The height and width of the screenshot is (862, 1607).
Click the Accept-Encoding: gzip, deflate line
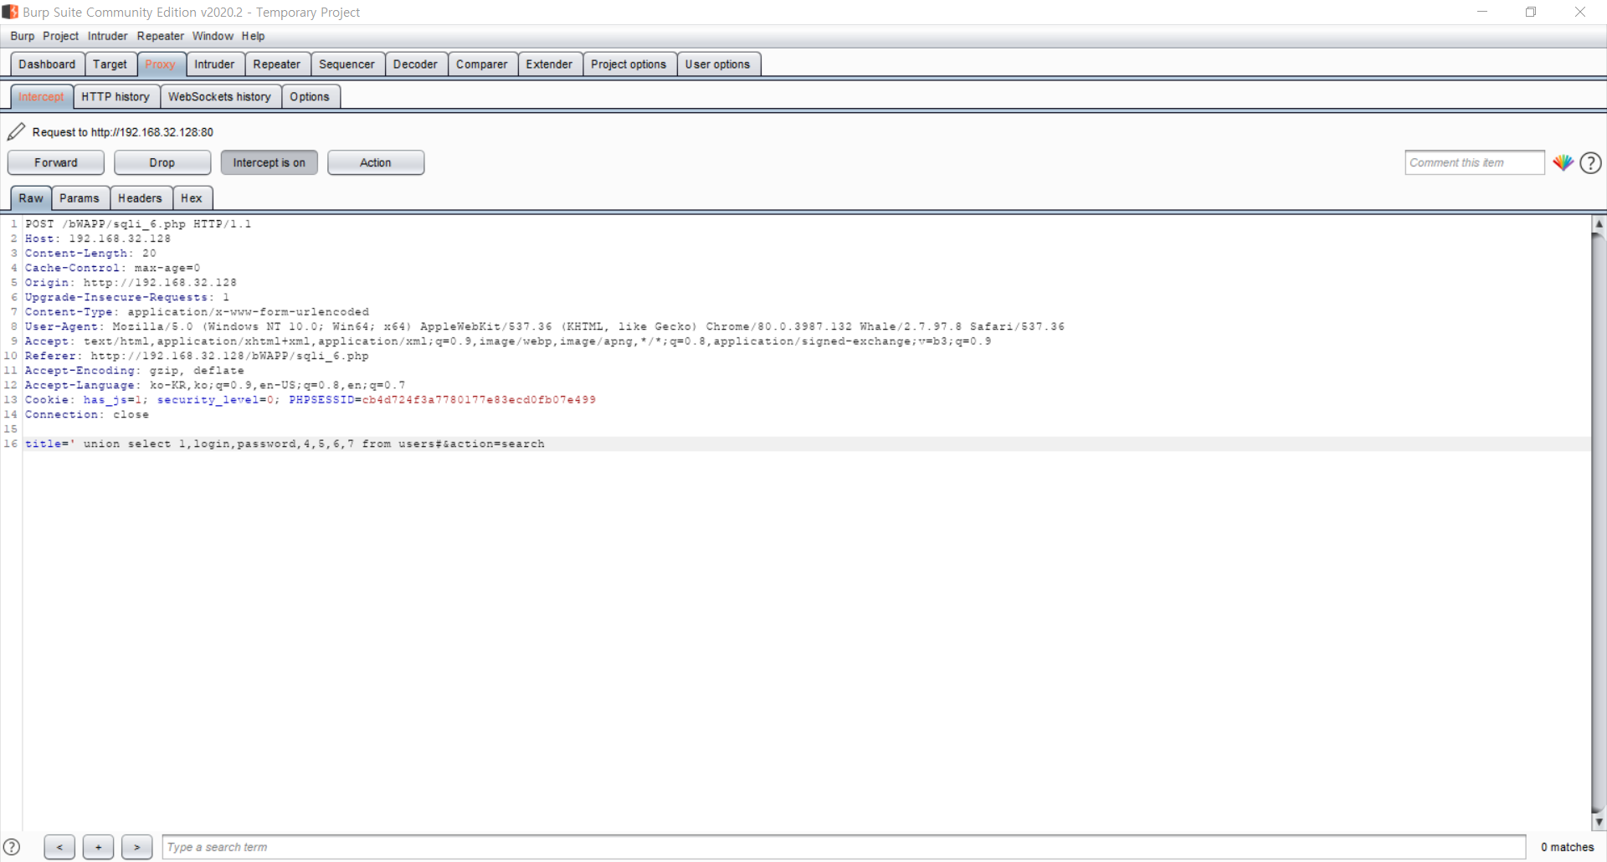pyautogui.click(x=135, y=371)
